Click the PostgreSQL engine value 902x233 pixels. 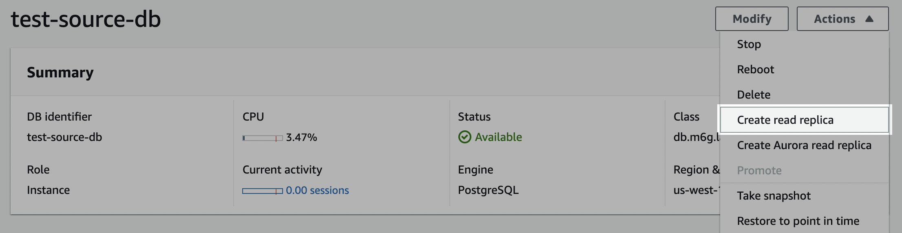point(488,190)
